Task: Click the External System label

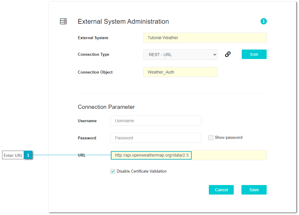Action: coord(93,38)
